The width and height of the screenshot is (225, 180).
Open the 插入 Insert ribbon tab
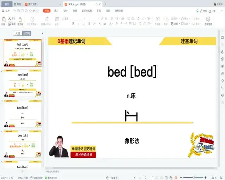[x=56, y=11]
